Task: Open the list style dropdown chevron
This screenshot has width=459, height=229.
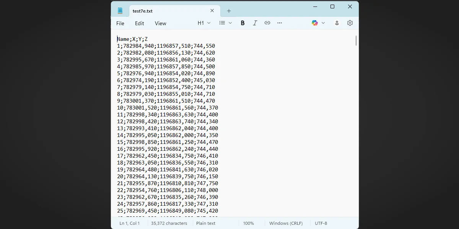Action: click(230, 23)
